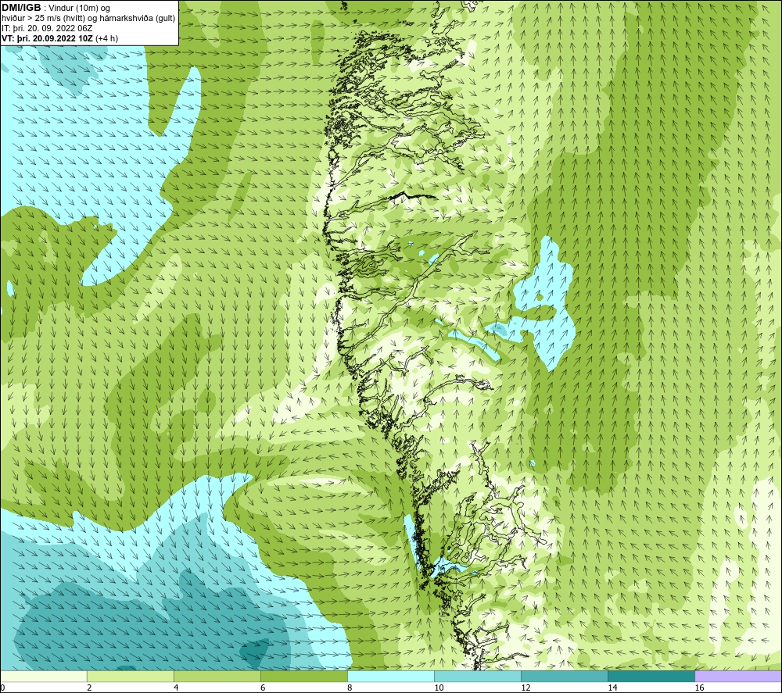Click the scale label '0'

coord(2,688)
